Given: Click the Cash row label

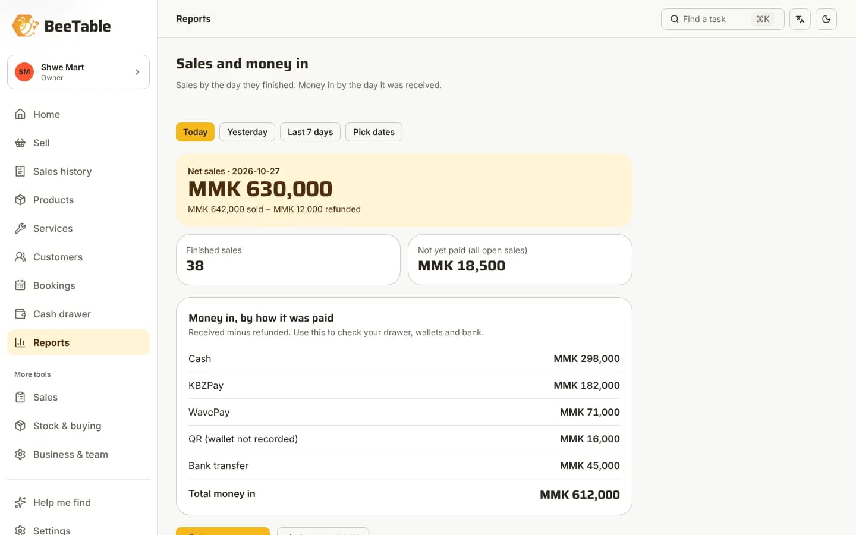Looking at the screenshot, I should coord(200,358).
